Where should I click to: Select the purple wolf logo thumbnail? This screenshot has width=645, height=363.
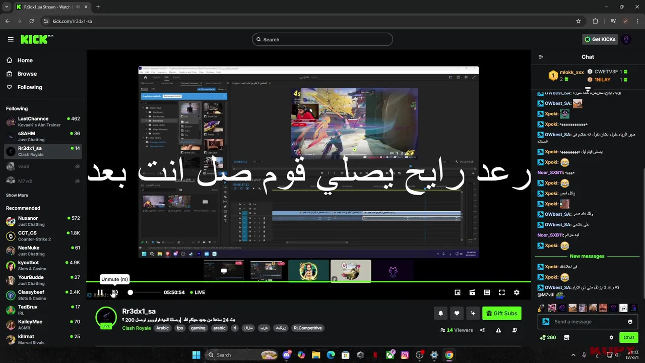[393, 271]
